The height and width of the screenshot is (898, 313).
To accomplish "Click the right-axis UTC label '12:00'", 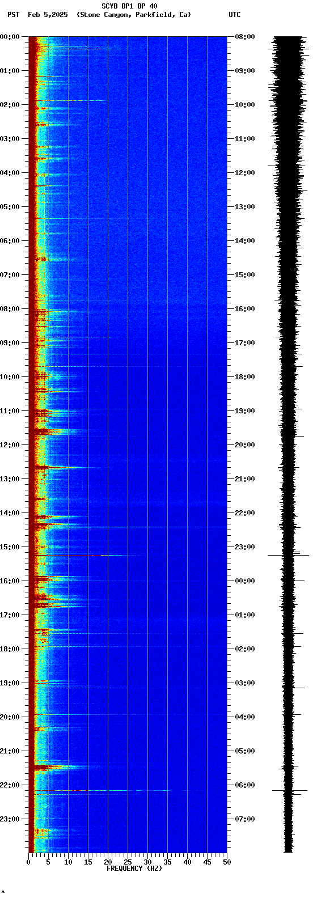I will click(x=245, y=173).
